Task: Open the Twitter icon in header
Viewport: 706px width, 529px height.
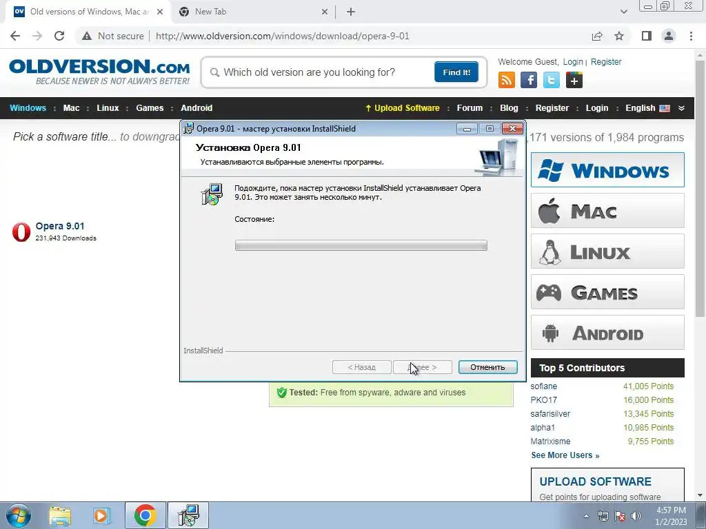Action: [x=552, y=80]
